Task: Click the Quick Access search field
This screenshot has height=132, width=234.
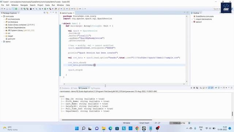Action: tap(217, 9)
